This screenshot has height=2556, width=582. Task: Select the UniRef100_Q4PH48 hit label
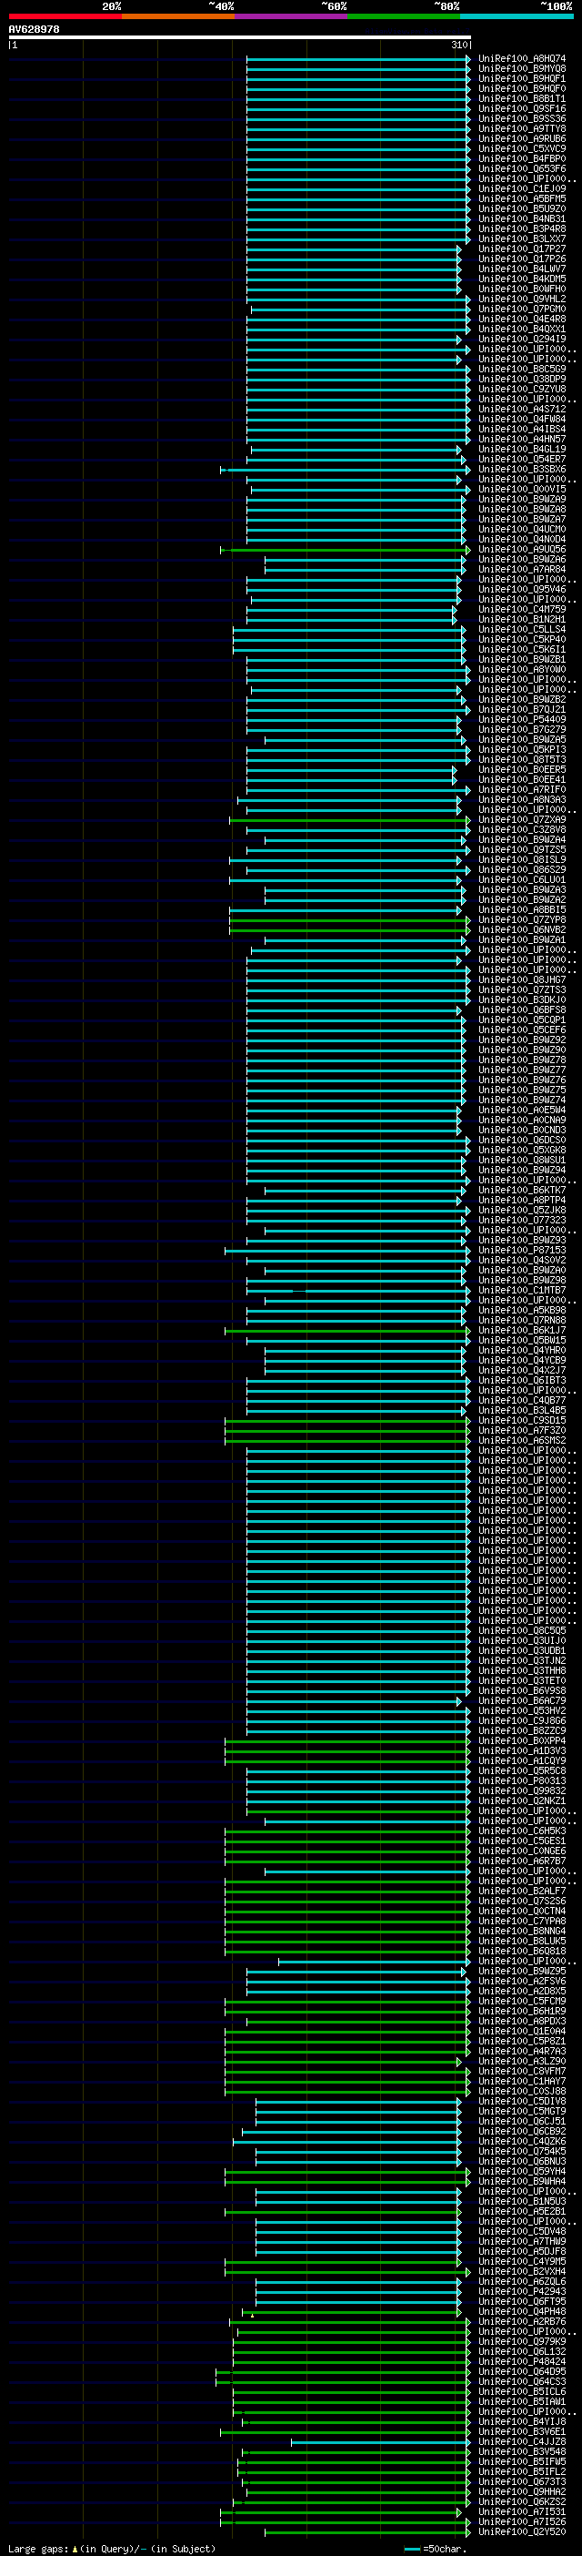[523, 2311]
